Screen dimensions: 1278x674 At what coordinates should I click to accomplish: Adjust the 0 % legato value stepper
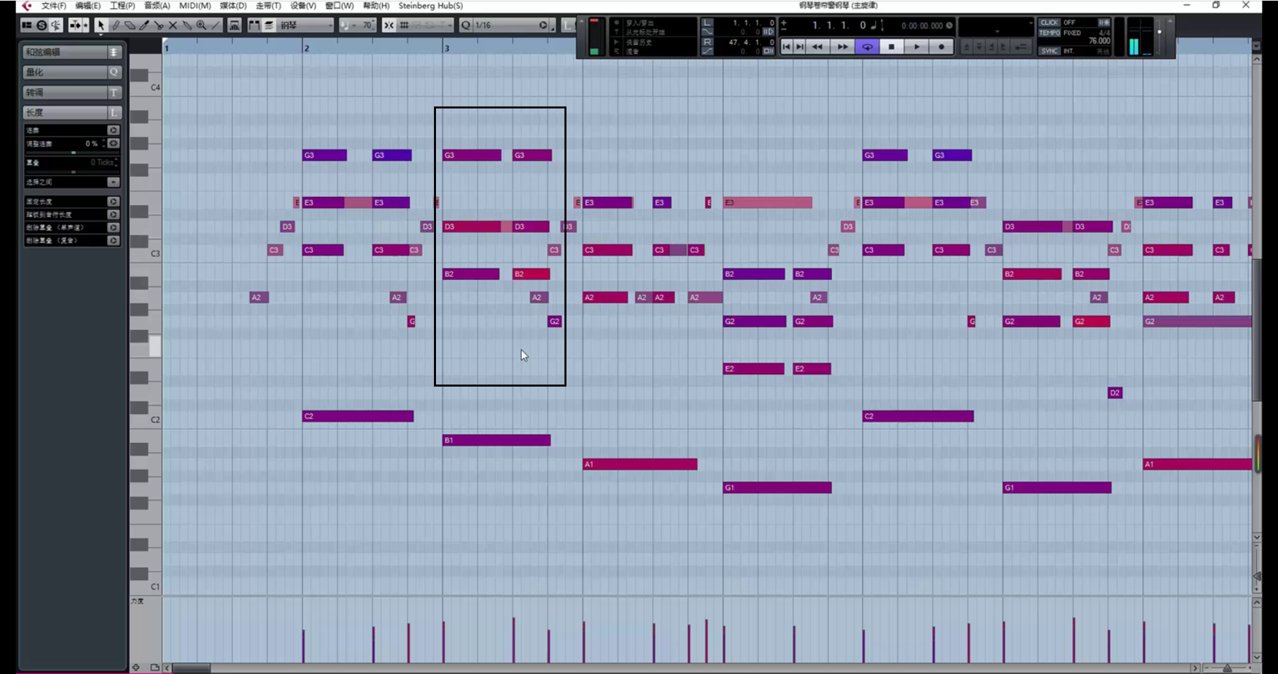click(104, 143)
